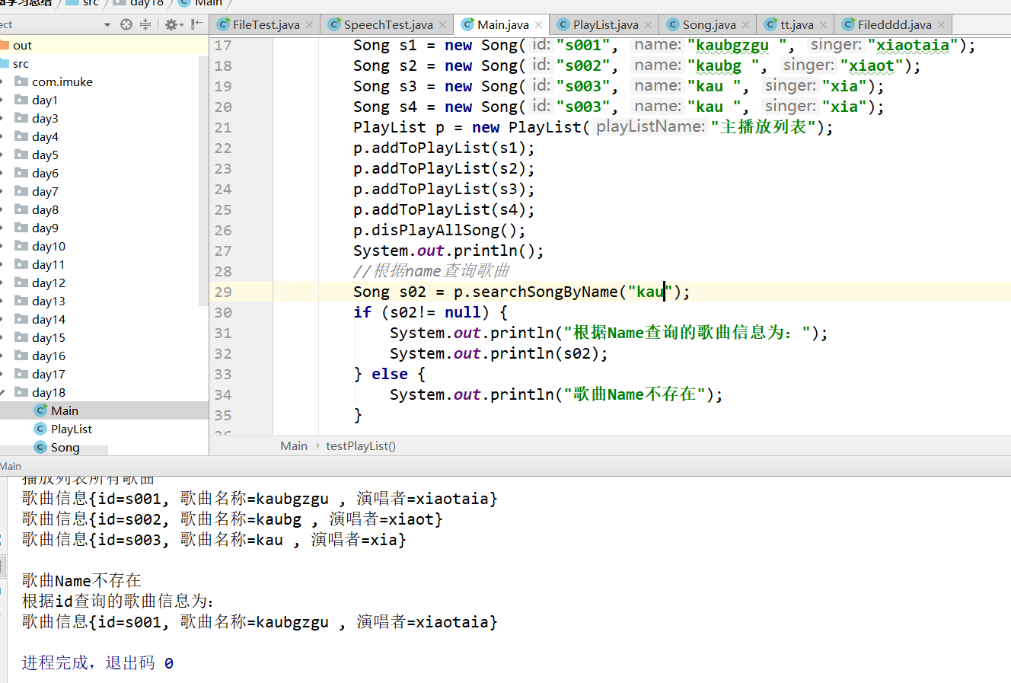Close the PlayList.java tab
This screenshot has height=683, width=1011.
649,25
